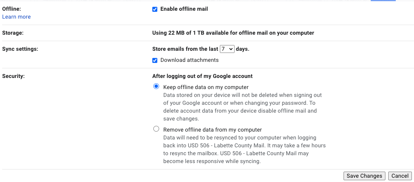
Task: Click the "Storage:" section heading
Action: point(13,33)
